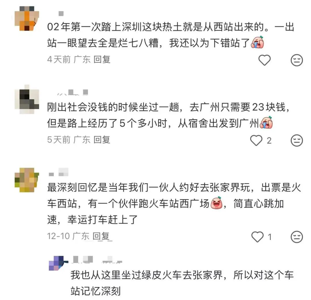311x300 pixels.
Task: Like the 23块钱 Guangzhou trip comment
Action: pos(256,140)
